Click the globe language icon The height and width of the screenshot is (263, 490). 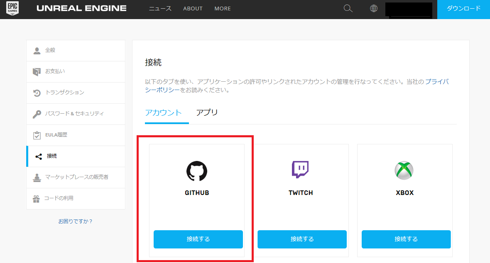pyautogui.click(x=374, y=8)
